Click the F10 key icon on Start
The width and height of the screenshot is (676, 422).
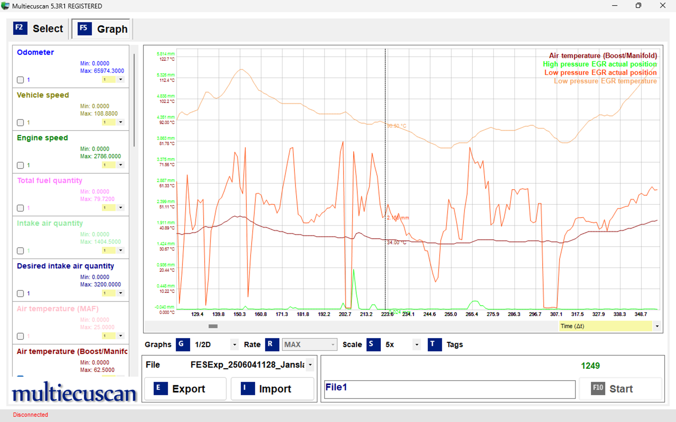[x=598, y=388]
